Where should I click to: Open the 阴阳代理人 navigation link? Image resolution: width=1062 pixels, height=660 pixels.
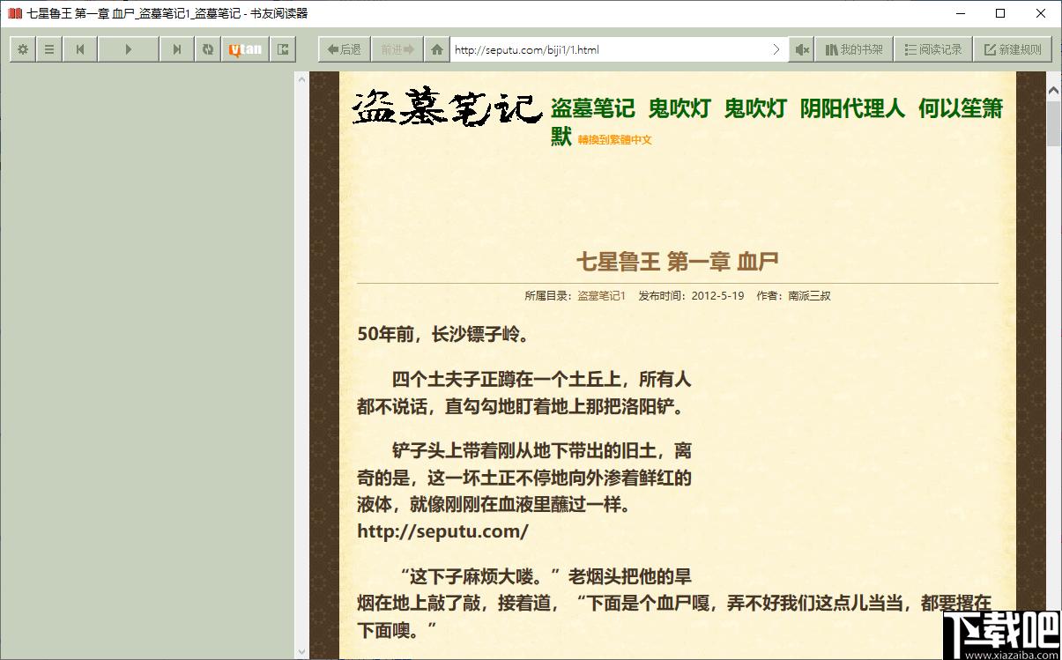(852, 108)
